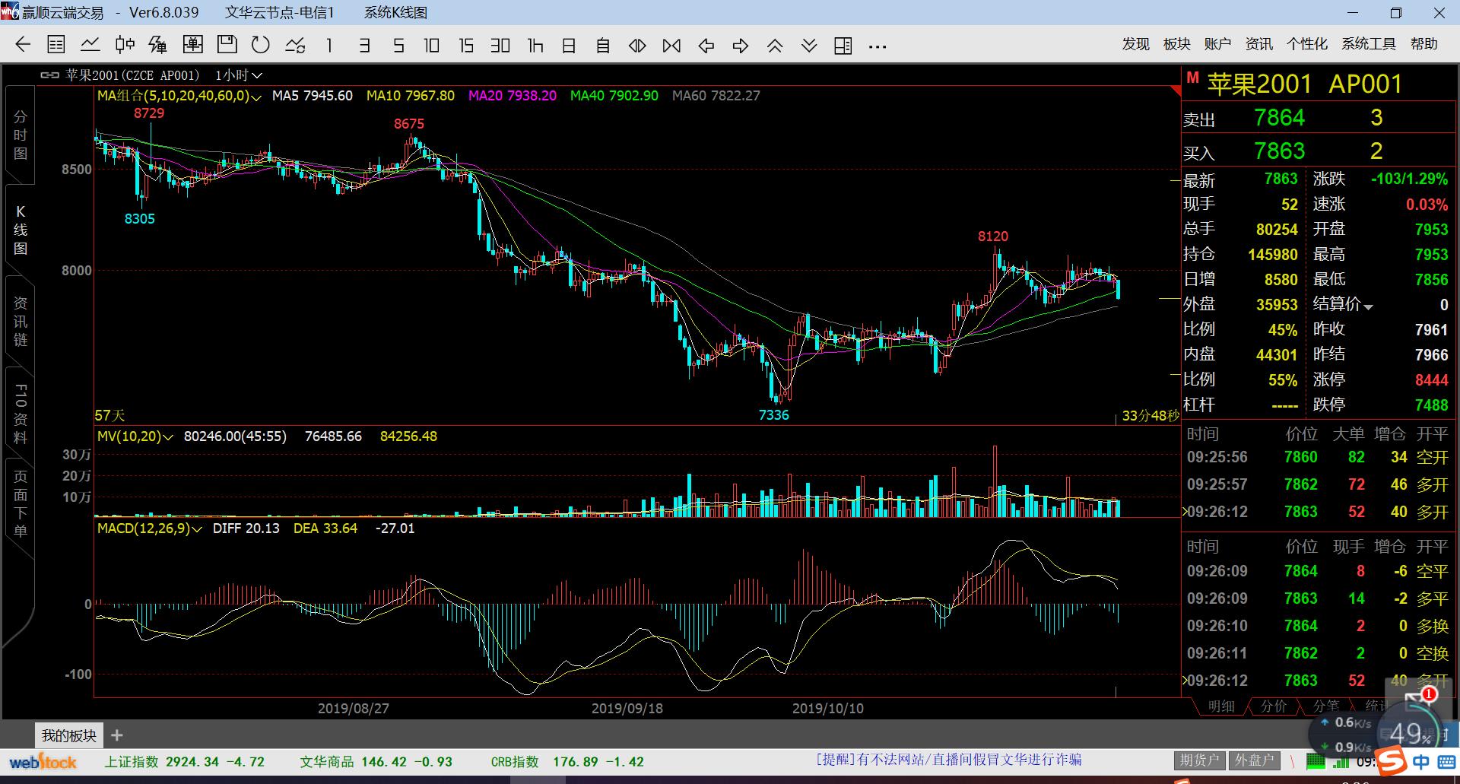1460x784 pixels.
Task: Toggle Sogou input language 中 indicator
Action: 1420,762
